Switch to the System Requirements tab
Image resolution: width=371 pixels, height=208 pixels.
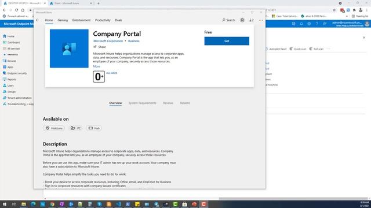142,103
